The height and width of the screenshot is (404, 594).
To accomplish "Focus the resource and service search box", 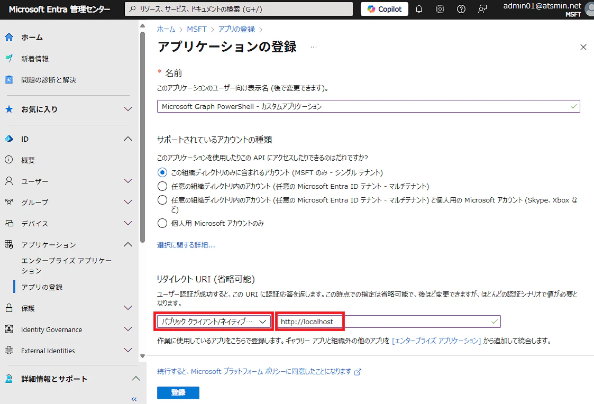I will [x=239, y=9].
